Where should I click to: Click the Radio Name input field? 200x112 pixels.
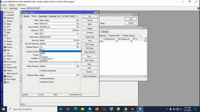coord(59,37)
